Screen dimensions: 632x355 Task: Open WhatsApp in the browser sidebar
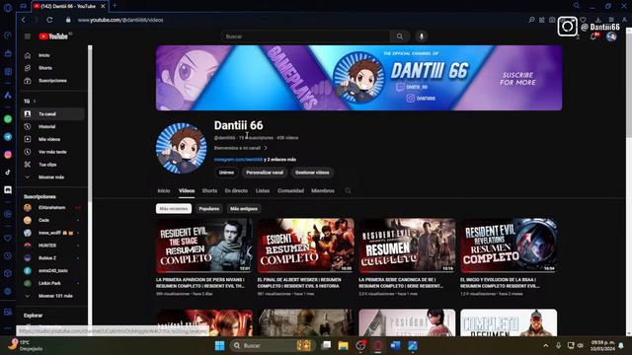(8, 119)
